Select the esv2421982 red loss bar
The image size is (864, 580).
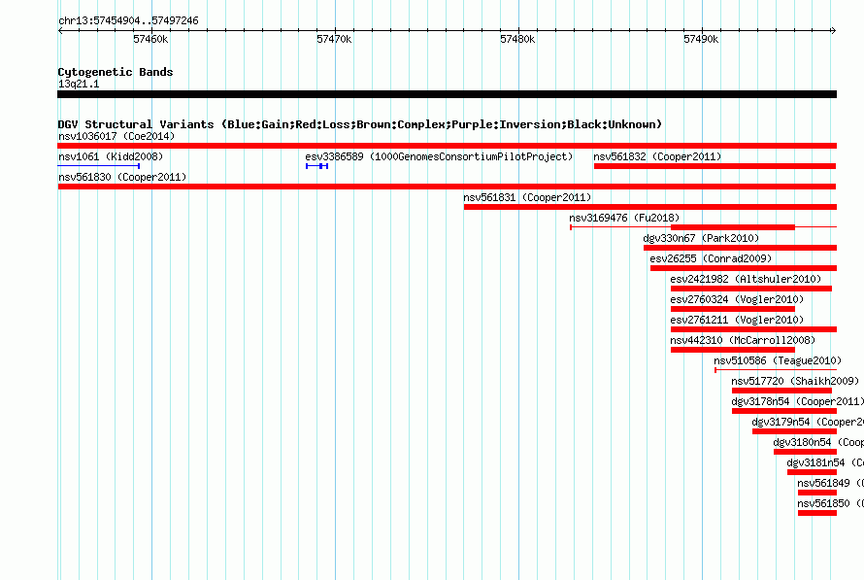point(751,289)
